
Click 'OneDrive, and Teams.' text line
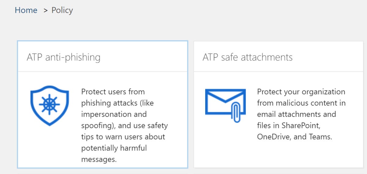pos(295,137)
